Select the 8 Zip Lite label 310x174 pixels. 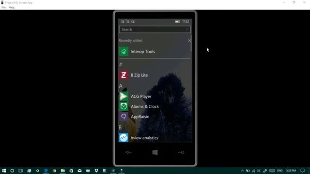tap(139, 75)
